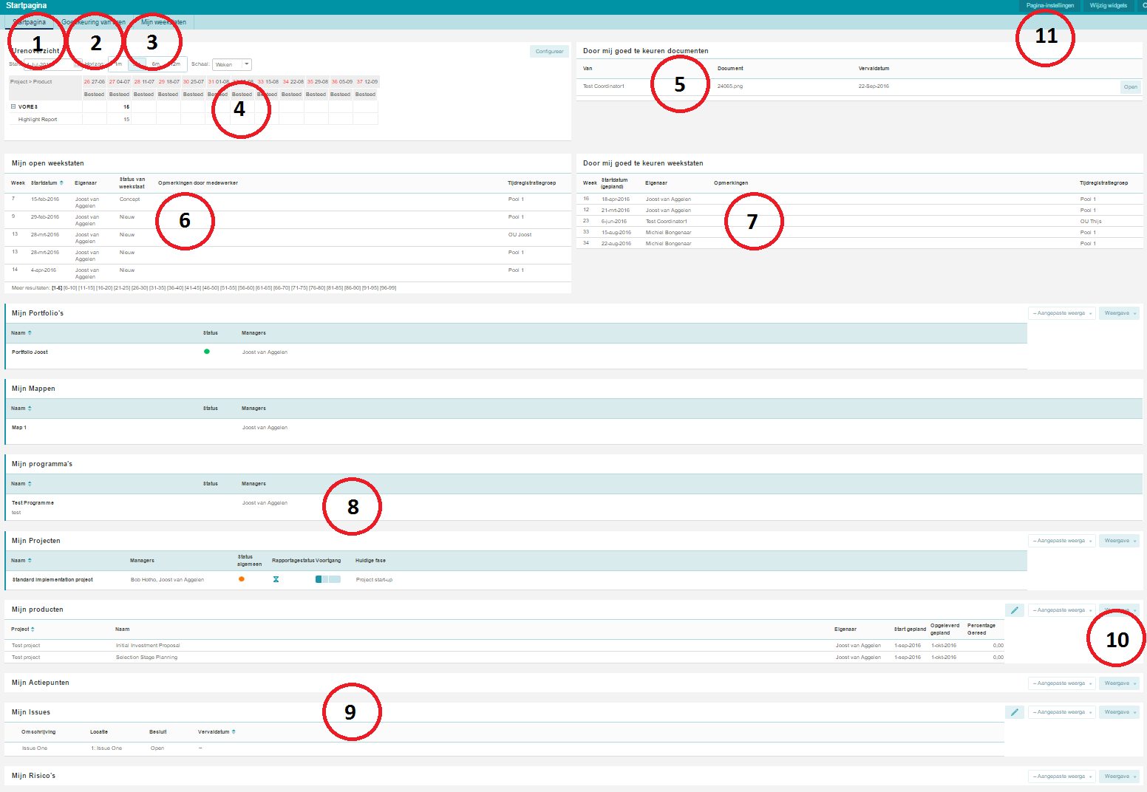This screenshot has width=1147, height=792.
Task: Open Aangepaste weergave dropdown in Mijn Risico's
Action: [x=1061, y=776]
